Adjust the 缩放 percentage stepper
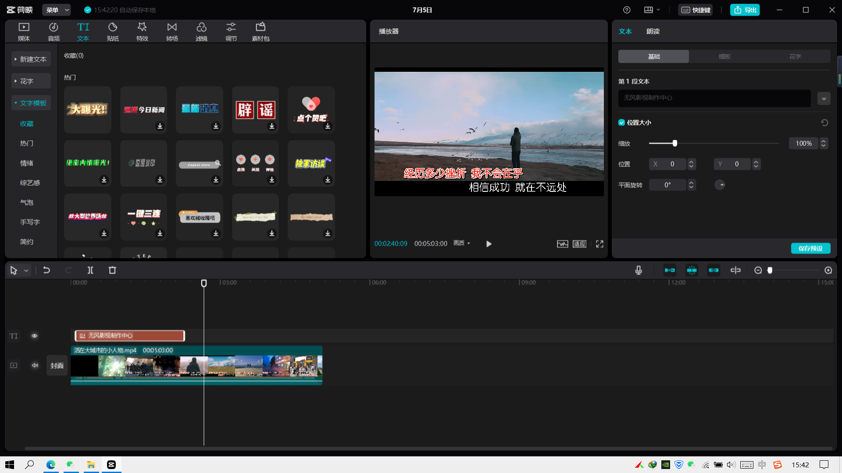The height and width of the screenshot is (473, 842). 824,143
